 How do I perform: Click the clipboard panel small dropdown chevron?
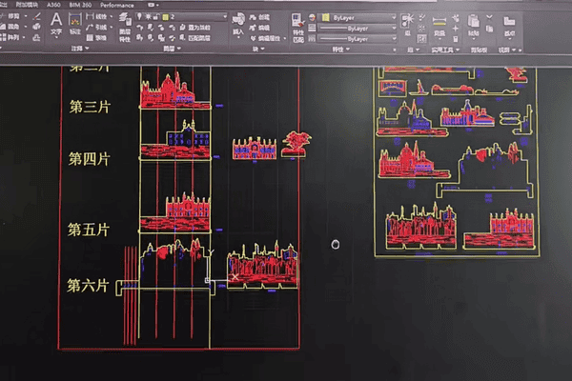pos(490,17)
